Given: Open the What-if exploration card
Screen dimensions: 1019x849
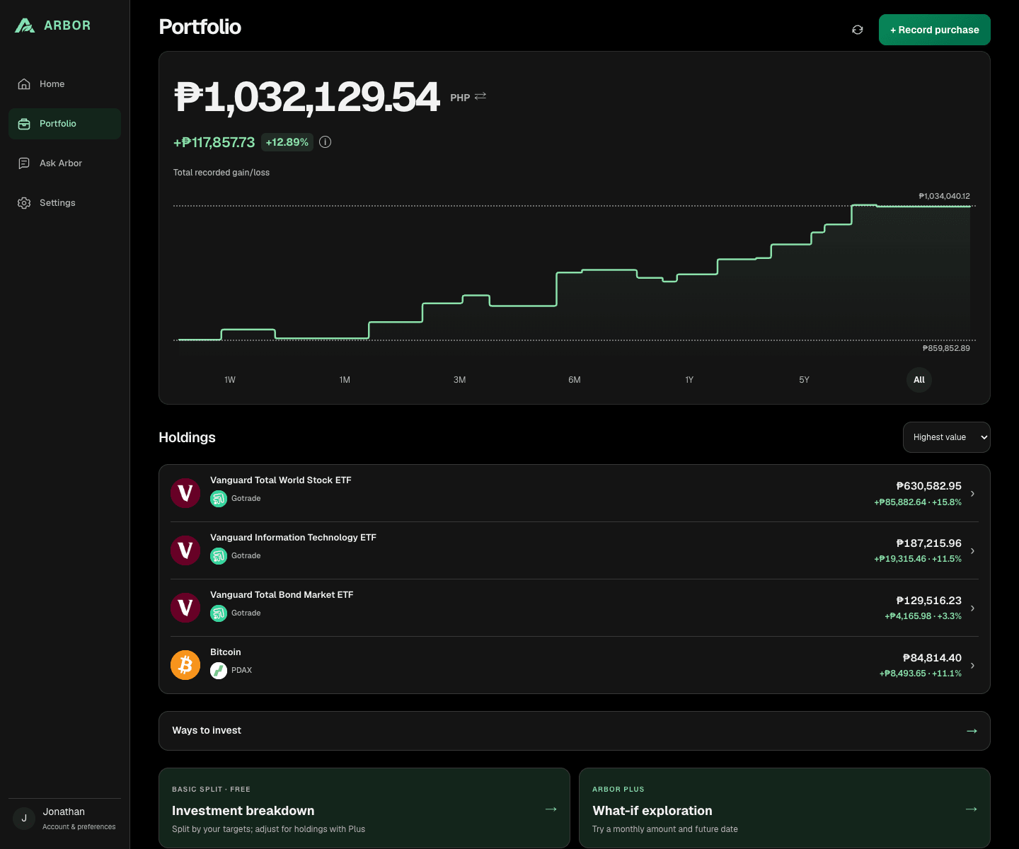Looking at the screenshot, I should point(785,808).
